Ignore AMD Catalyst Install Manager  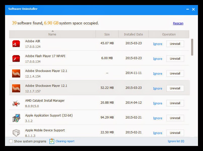[x=158, y=103]
